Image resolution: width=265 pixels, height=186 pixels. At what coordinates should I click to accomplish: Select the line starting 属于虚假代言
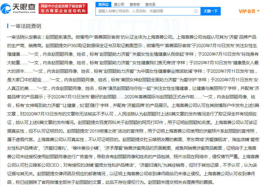point(133,139)
